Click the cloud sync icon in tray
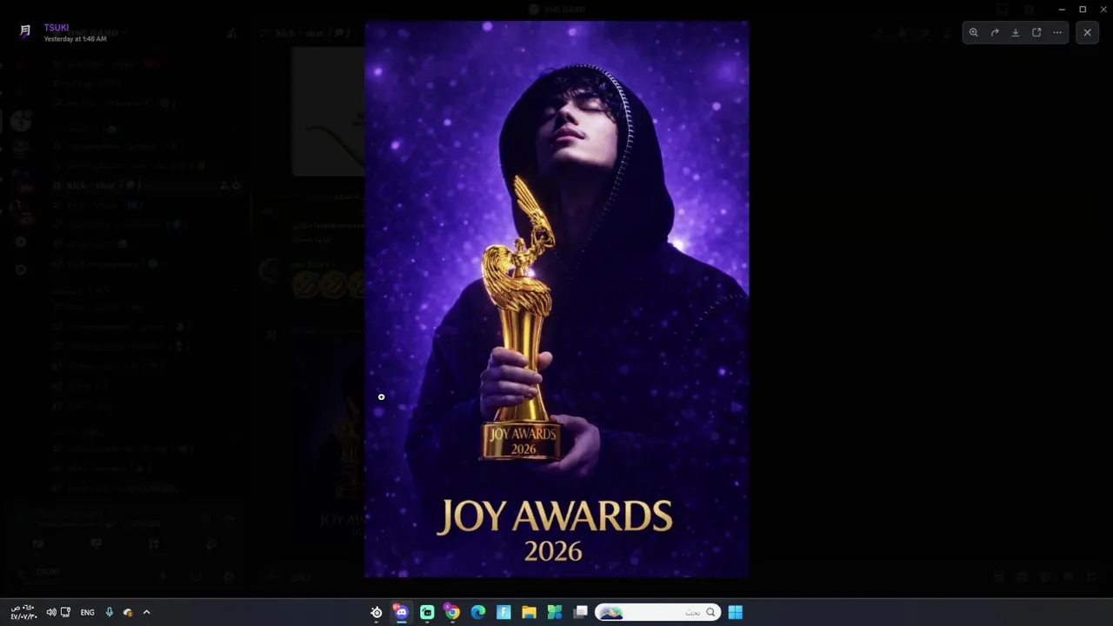1113x626 pixels. pyautogui.click(x=128, y=612)
